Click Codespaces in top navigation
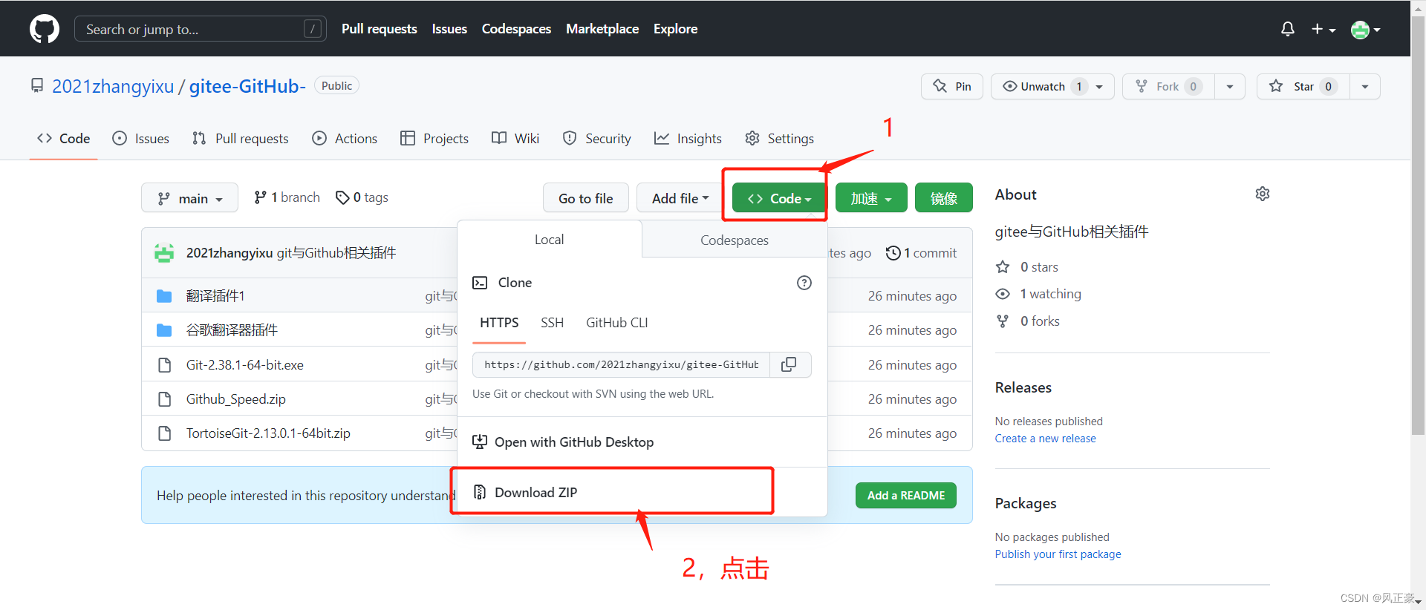This screenshot has height=610, width=1426. [516, 29]
